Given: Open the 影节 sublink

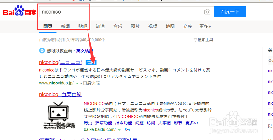Looking at the screenshot, I should click(178, 123).
